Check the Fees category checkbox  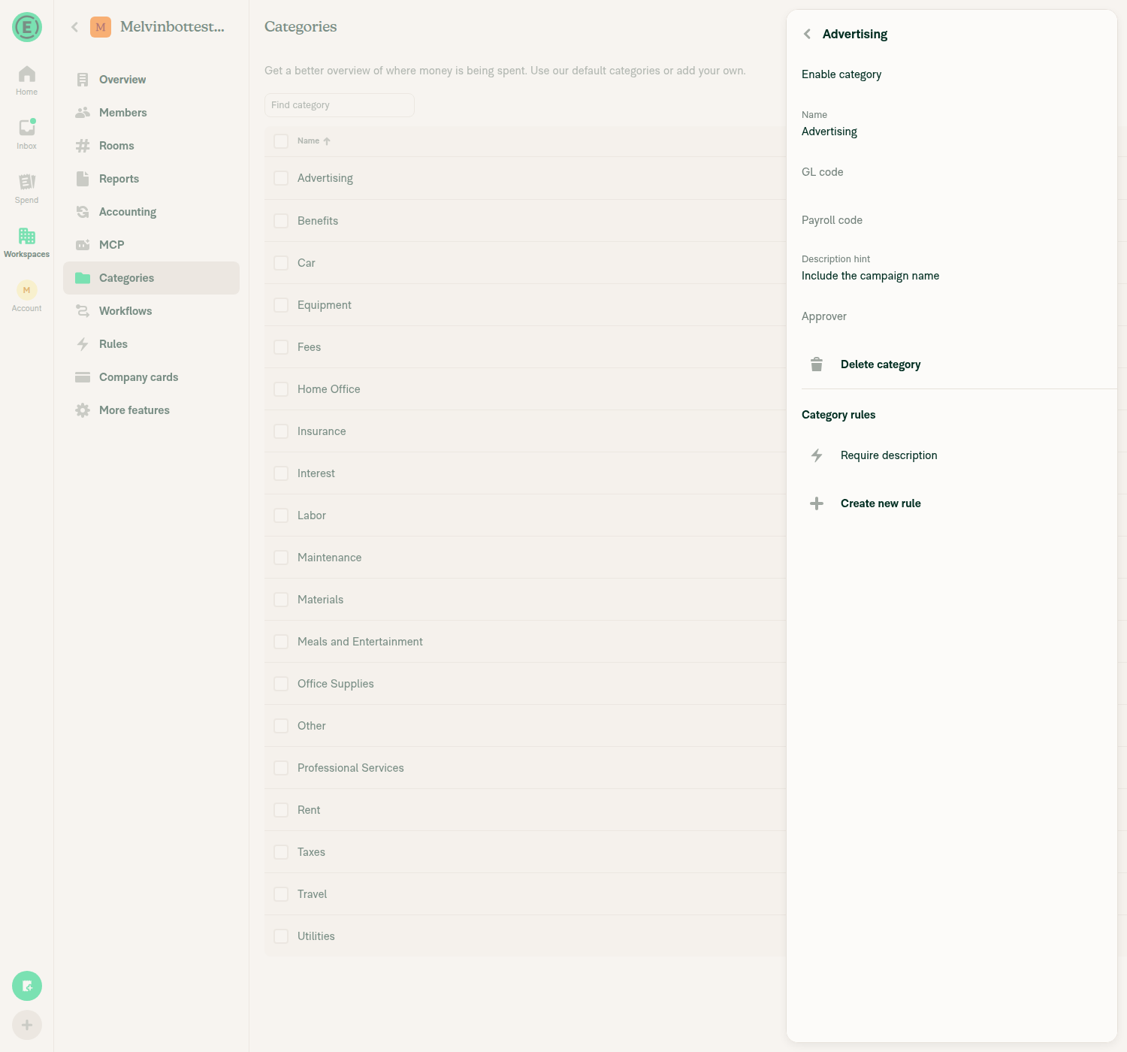pos(281,347)
